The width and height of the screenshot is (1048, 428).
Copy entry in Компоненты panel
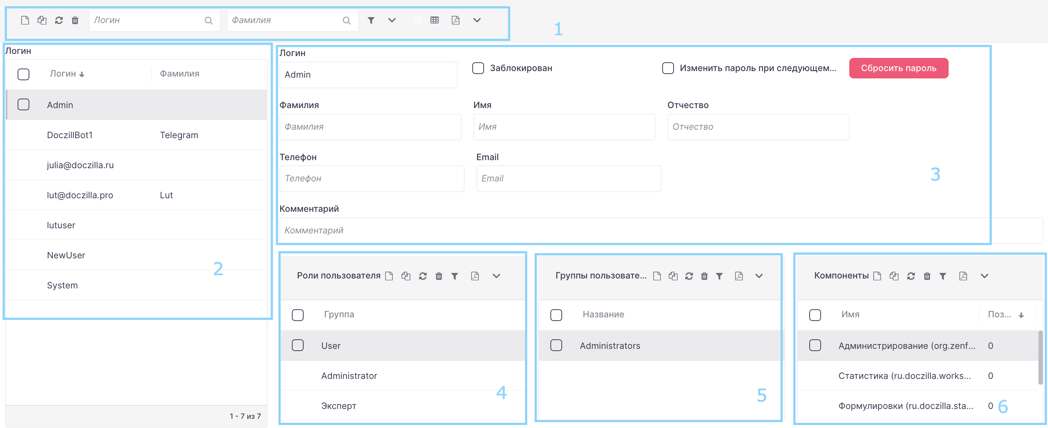(894, 276)
